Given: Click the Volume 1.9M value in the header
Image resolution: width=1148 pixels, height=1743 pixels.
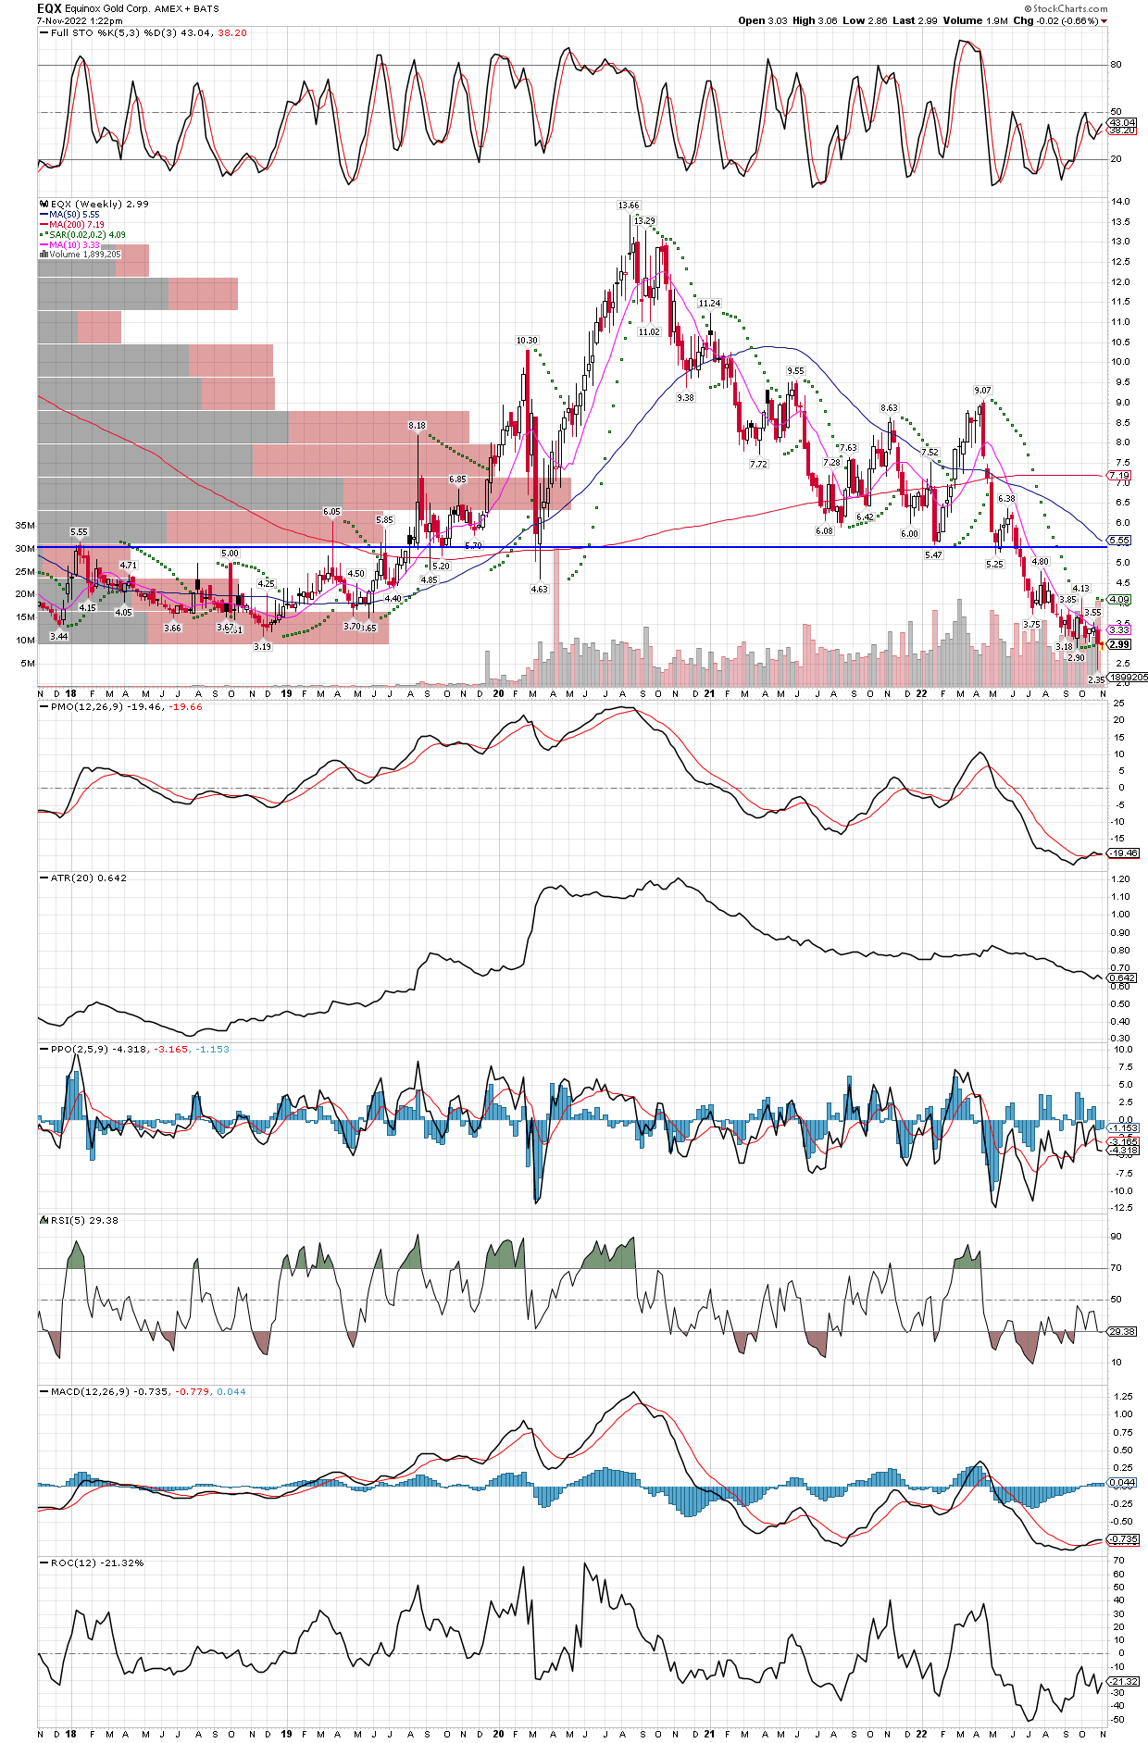Looking at the screenshot, I should pyautogui.click(x=976, y=20).
